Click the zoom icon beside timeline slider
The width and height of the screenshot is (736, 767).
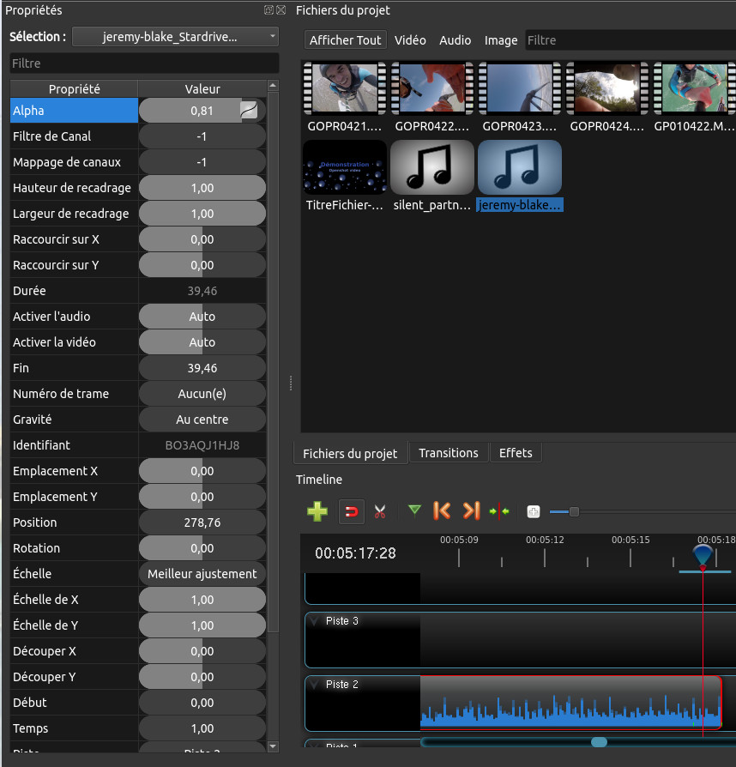pyautogui.click(x=534, y=511)
